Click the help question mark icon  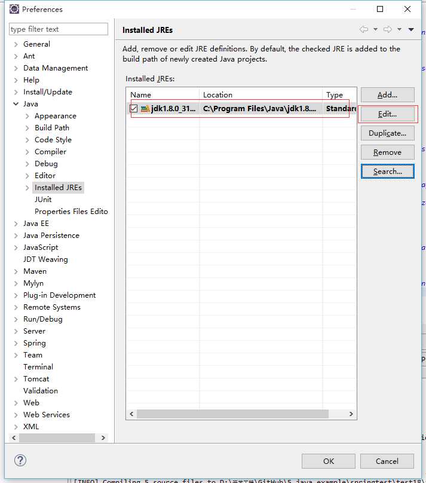20,460
